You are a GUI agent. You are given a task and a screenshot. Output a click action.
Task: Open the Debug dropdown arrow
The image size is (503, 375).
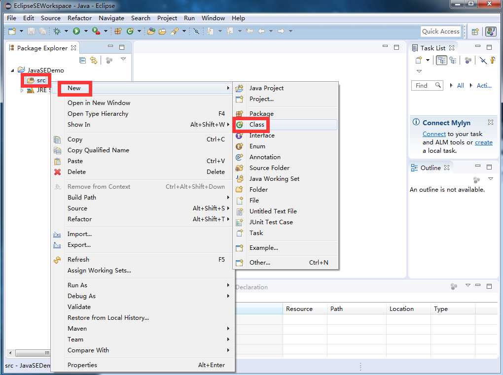(x=66, y=31)
